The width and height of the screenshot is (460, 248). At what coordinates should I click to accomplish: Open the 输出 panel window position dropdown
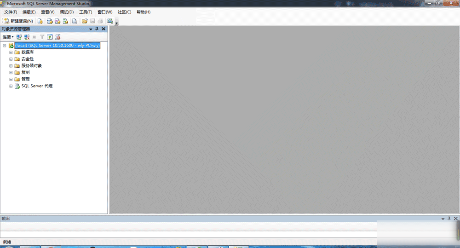443,219
